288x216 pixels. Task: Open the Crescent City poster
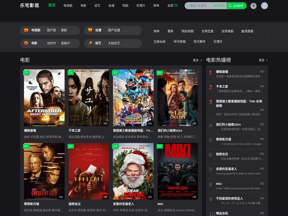point(44,171)
